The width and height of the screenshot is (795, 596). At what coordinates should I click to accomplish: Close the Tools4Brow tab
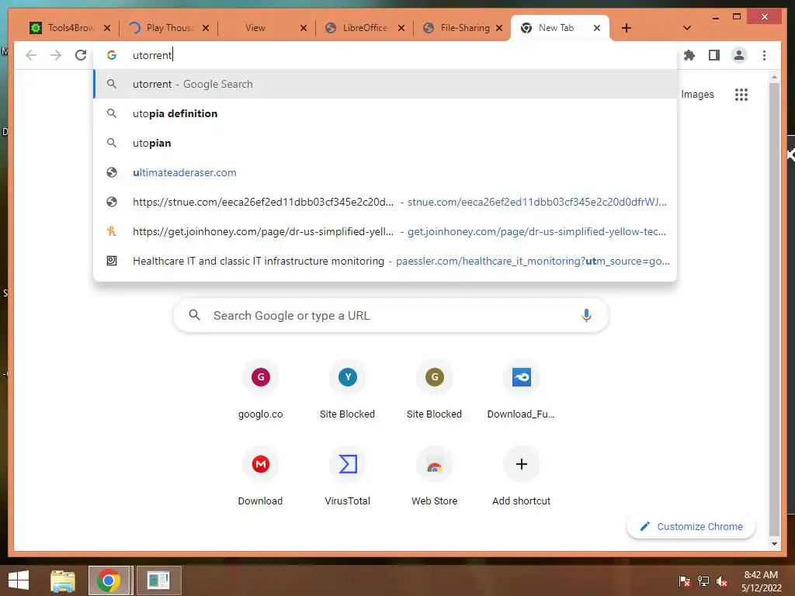107,28
